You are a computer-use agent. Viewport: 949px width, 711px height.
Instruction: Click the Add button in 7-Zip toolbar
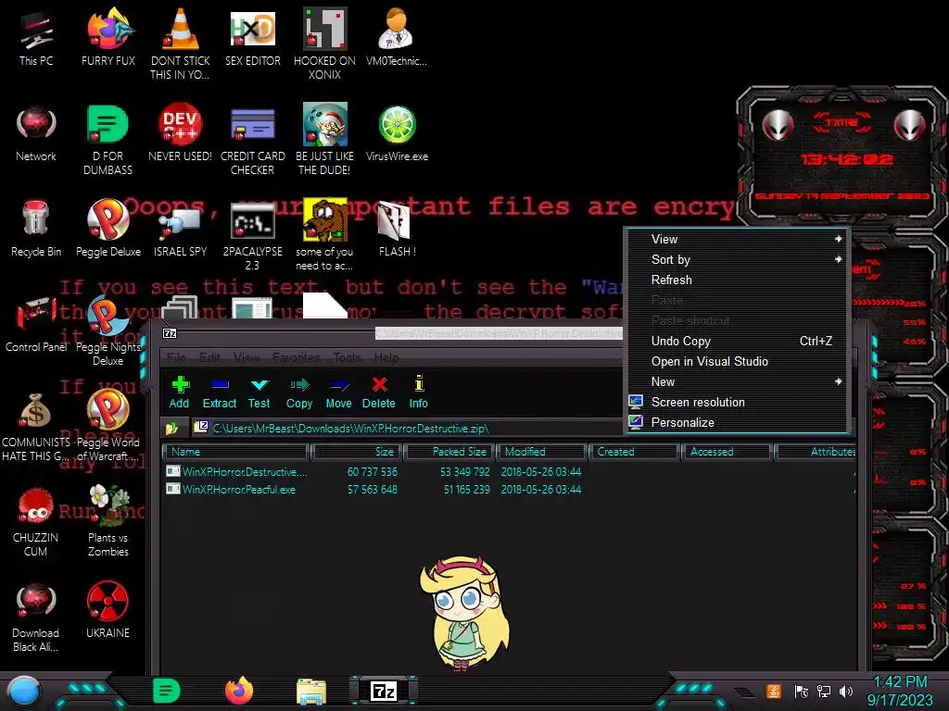point(179,393)
